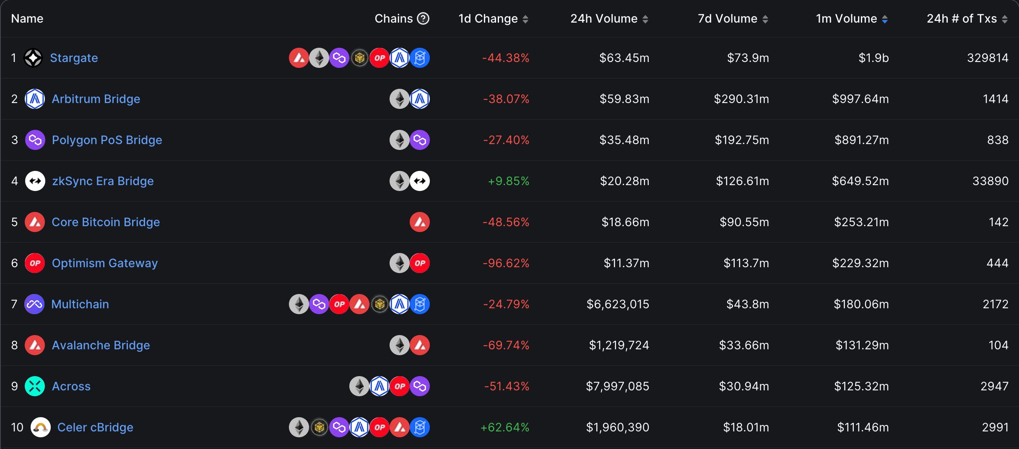Open the Multichain bridge link
This screenshot has height=449, width=1019.
pyautogui.click(x=80, y=304)
